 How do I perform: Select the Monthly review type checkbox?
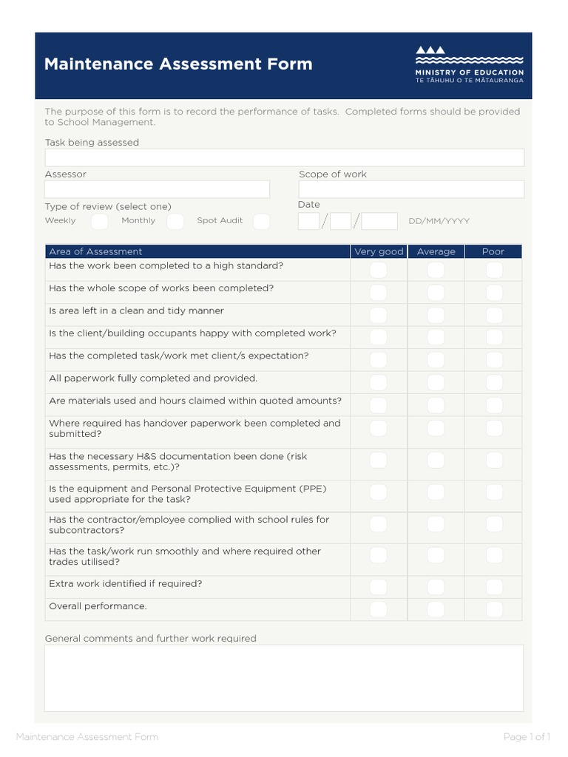pyautogui.click(x=175, y=221)
